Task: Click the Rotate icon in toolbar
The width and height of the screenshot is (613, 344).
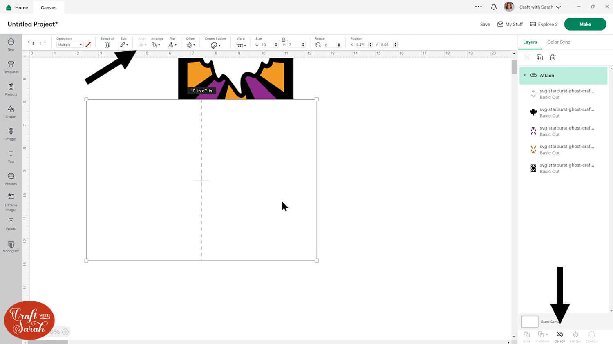Action: tap(318, 45)
